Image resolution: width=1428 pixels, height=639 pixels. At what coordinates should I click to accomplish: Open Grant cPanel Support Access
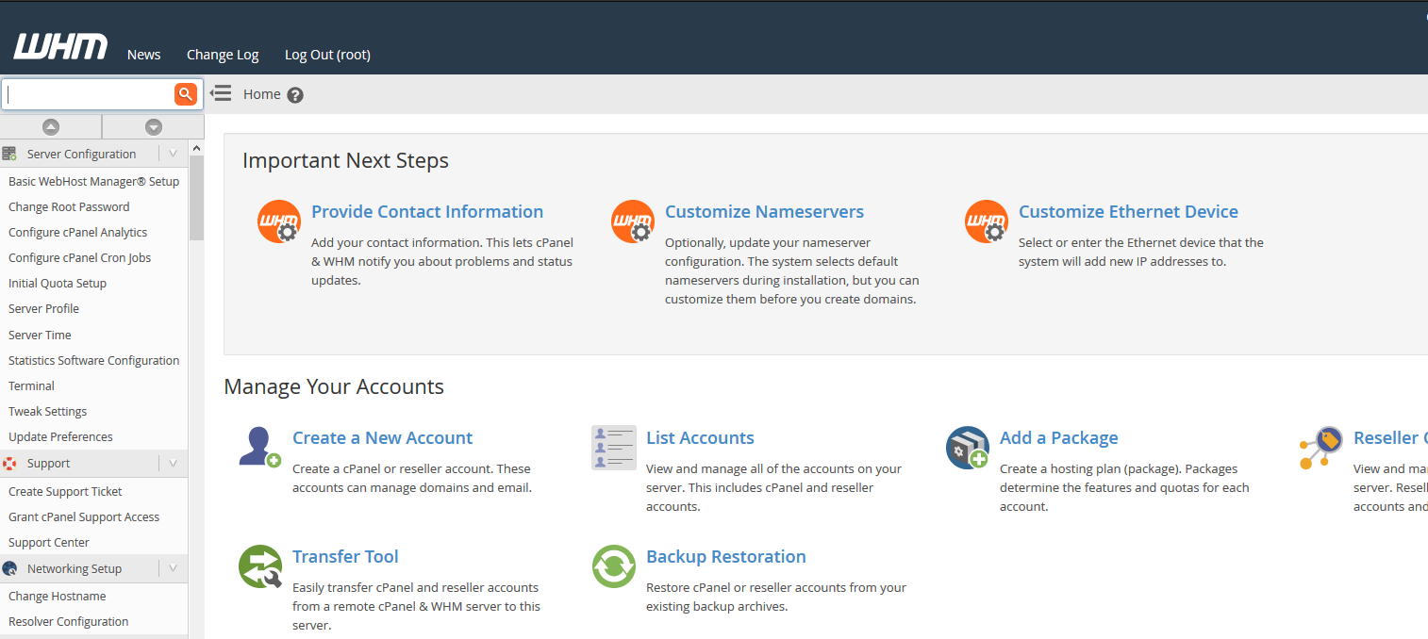click(x=84, y=516)
